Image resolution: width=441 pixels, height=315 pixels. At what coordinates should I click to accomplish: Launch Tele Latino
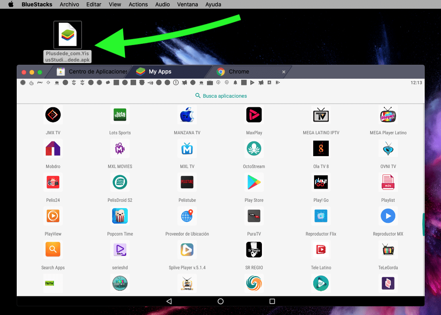(321, 250)
